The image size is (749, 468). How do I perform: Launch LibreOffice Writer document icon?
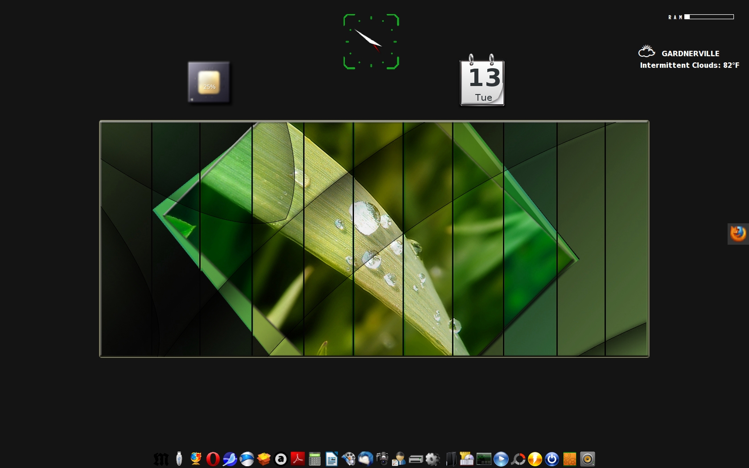[331, 459]
